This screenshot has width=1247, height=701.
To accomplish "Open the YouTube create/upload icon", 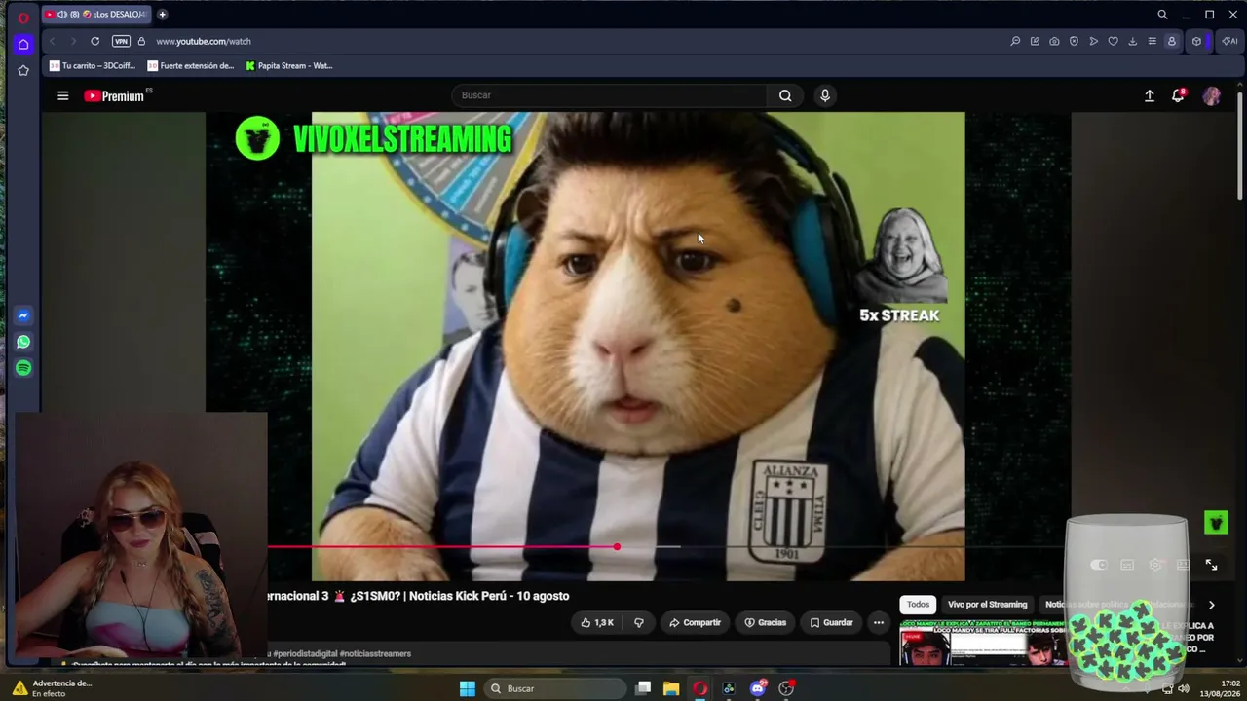I will (x=1150, y=95).
